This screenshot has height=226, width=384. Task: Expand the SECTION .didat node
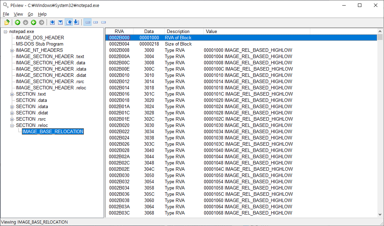(12, 113)
